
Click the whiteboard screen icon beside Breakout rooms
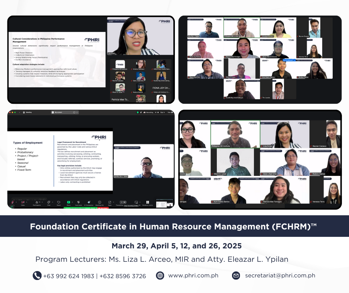tap(136, 202)
